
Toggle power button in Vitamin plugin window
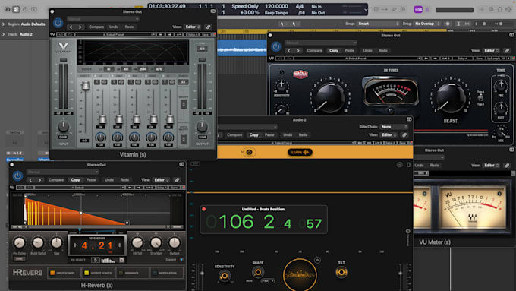[58, 23]
